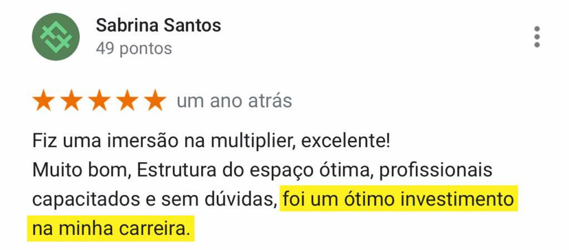Click the "um ano atrás" timestamp
Viewport: 569px width, 250px height.
pos(234,101)
